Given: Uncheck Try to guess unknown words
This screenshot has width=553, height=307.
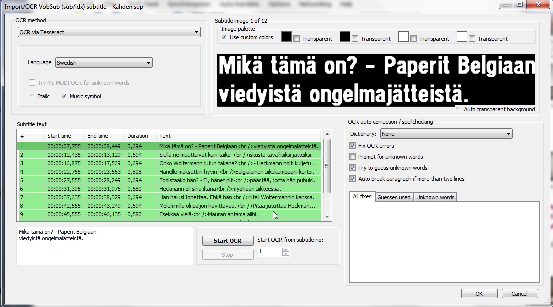Looking at the screenshot, I should [x=352, y=168].
